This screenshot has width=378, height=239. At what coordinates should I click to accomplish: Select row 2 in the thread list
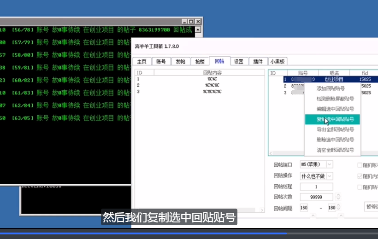point(294,86)
